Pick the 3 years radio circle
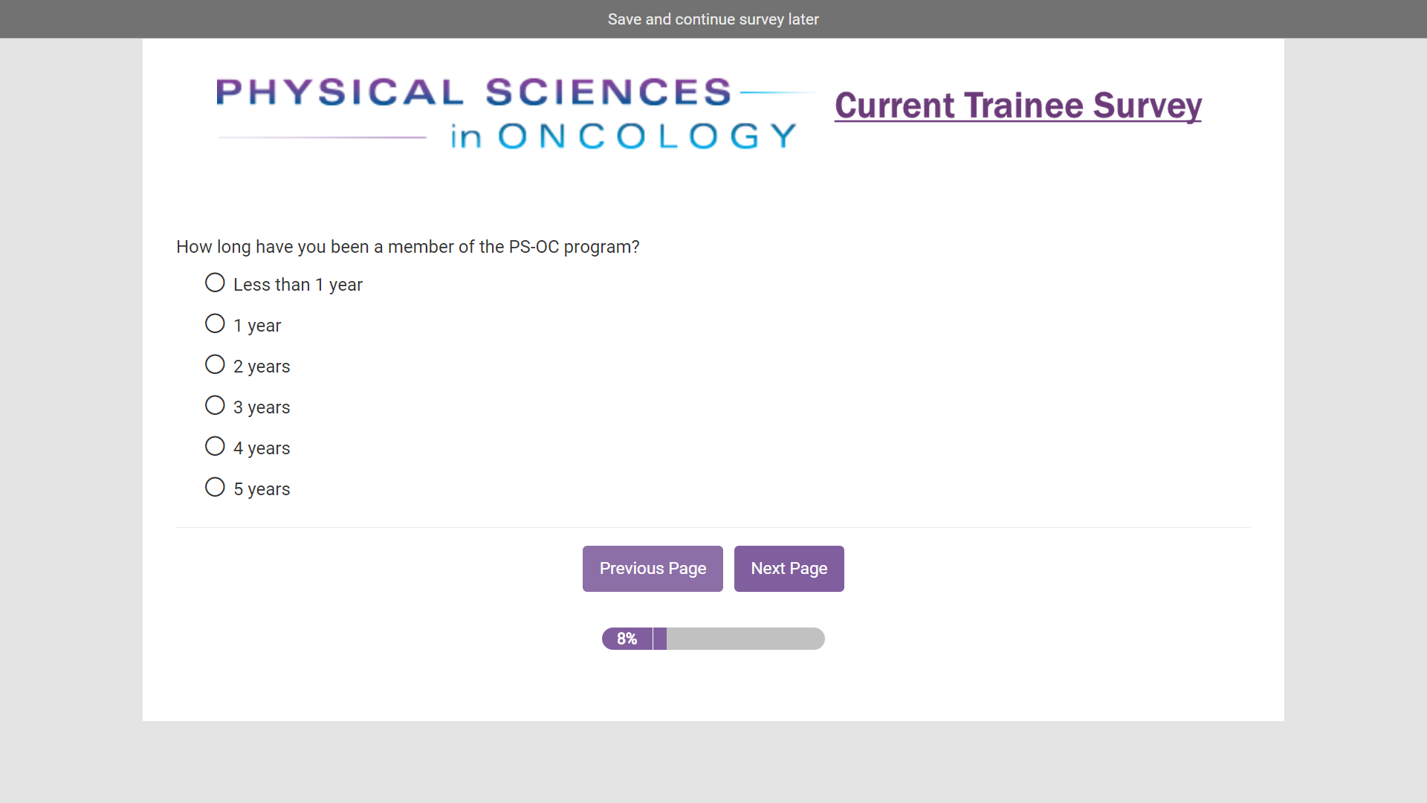 215,406
